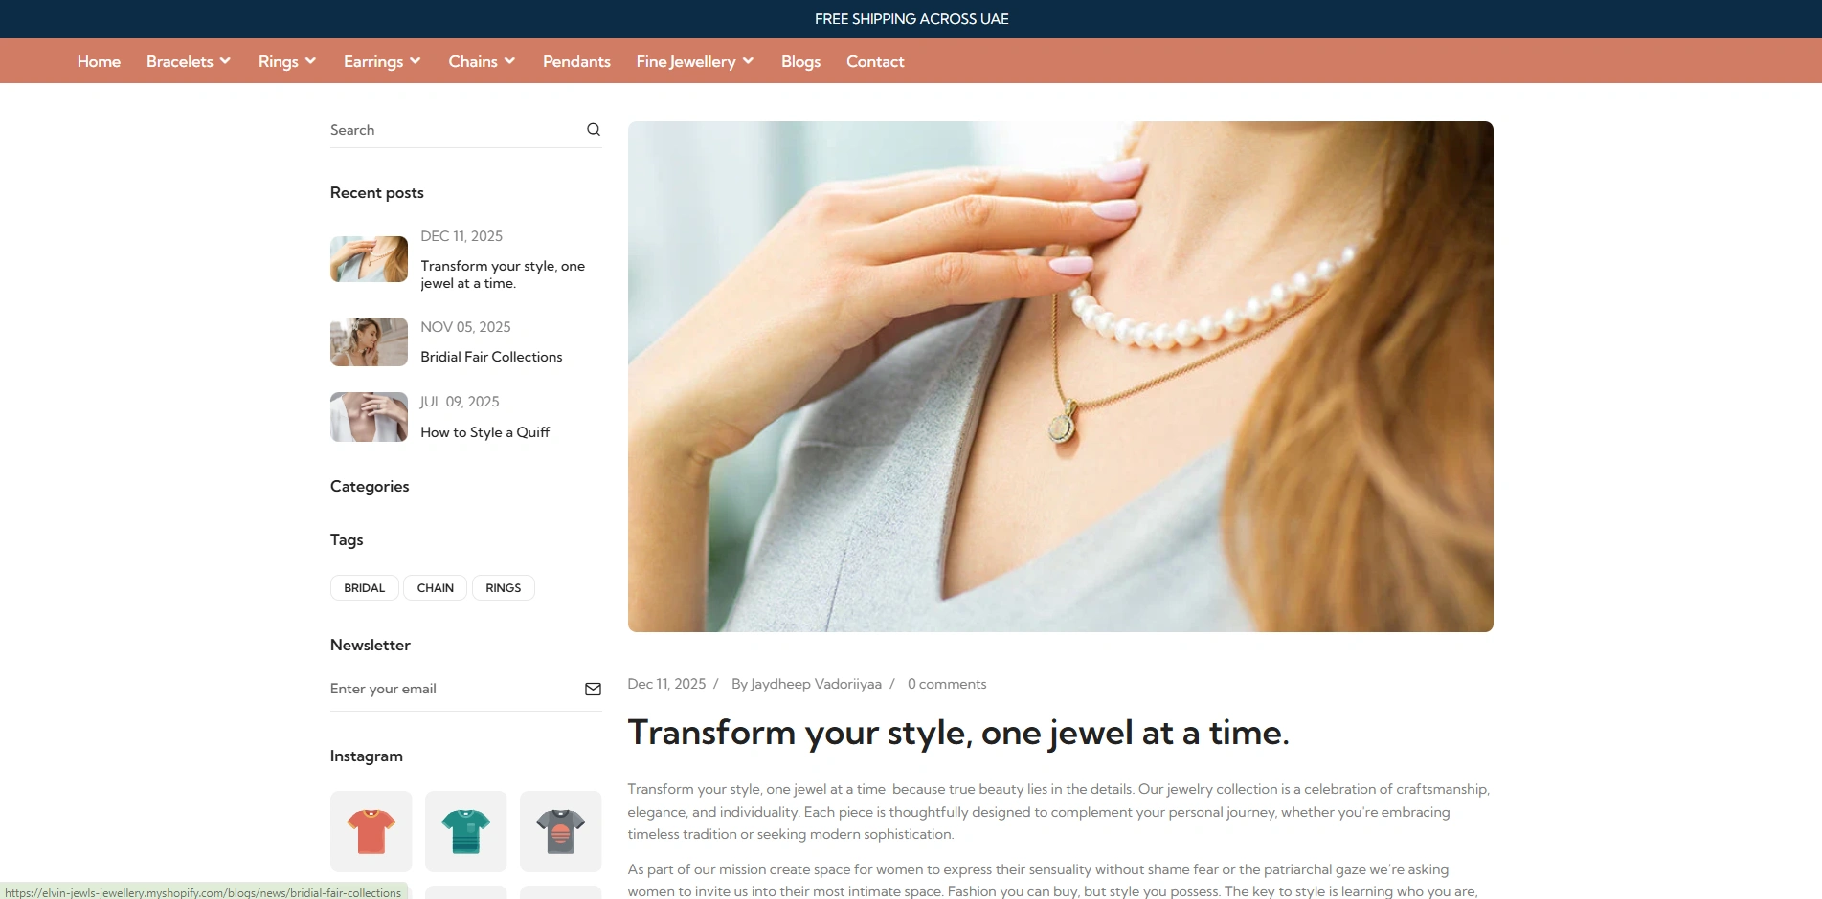Navigate to the Contact page
Viewport: 1822px width, 899px height.
click(875, 61)
